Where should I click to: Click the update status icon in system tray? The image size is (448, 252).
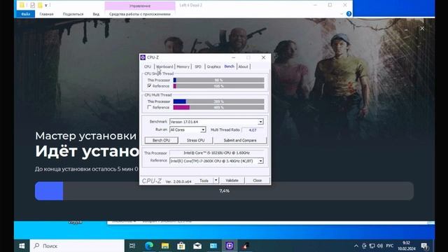click(364, 246)
